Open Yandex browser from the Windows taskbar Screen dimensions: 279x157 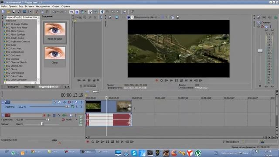[x=190, y=153]
